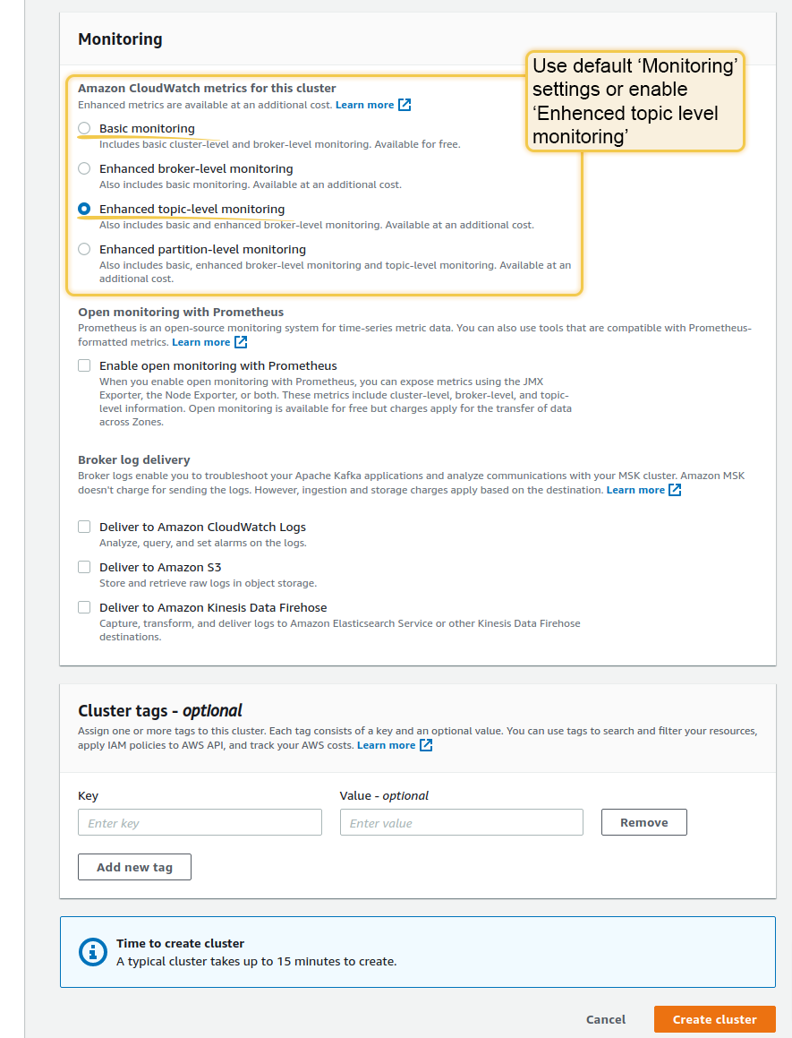Select the Basic monitoring radio button
This screenshot has height=1038, width=792.
pos(84,129)
